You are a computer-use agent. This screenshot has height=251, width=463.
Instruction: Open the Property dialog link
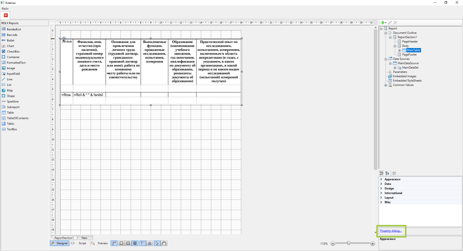[x=391, y=231]
